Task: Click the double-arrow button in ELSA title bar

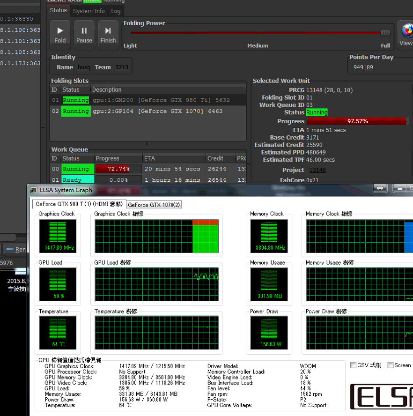Action: [x=380, y=188]
